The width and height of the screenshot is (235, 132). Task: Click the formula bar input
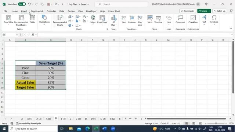click(x=134, y=35)
